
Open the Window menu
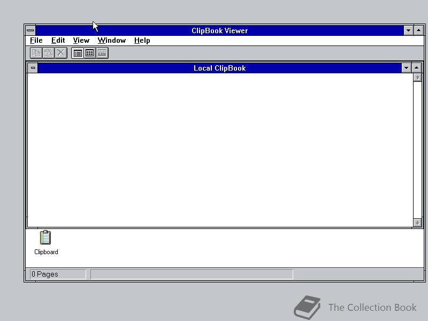click(x=111, y=40)
